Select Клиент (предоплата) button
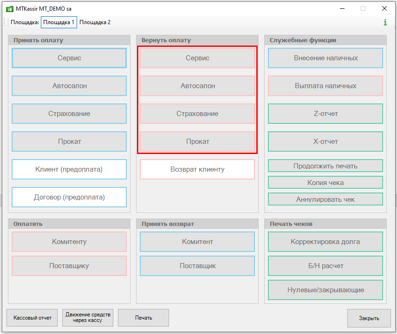Image resolution: width=397 pixels, height=334 pixels. click(69, 169)
